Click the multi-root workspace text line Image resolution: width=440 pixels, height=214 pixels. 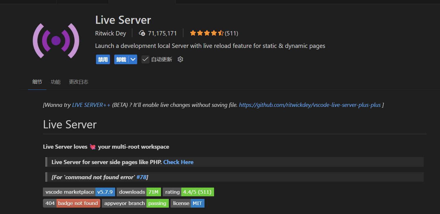[106, 147]
